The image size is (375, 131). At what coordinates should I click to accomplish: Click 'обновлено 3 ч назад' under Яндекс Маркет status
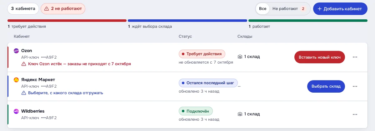(199, 91)
